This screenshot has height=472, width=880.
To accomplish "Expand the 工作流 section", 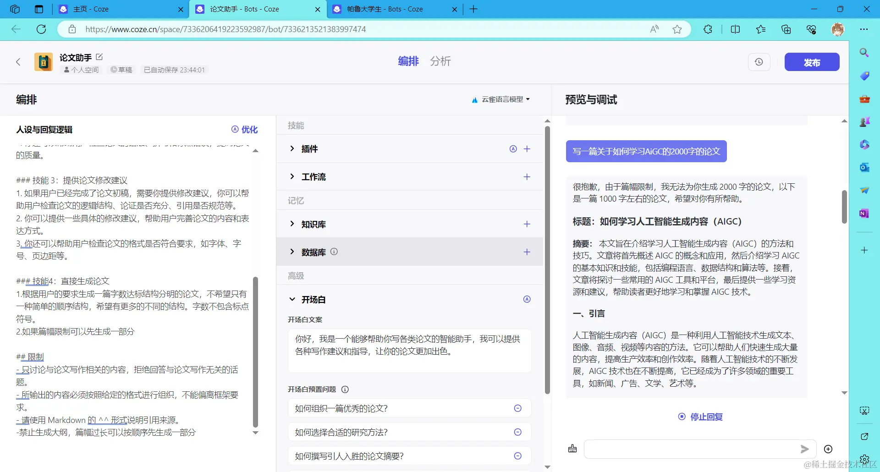I will pyautogui.click(x=292, y=176).
